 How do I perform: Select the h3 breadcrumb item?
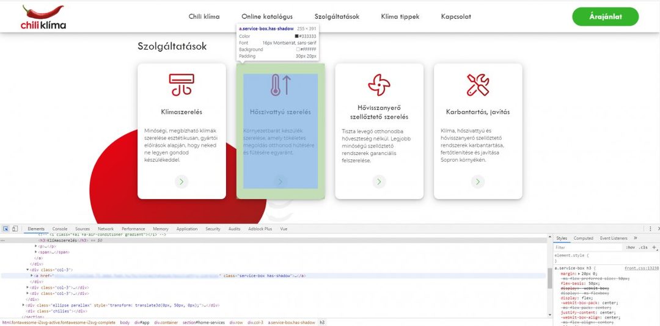[x=322, y=322]
